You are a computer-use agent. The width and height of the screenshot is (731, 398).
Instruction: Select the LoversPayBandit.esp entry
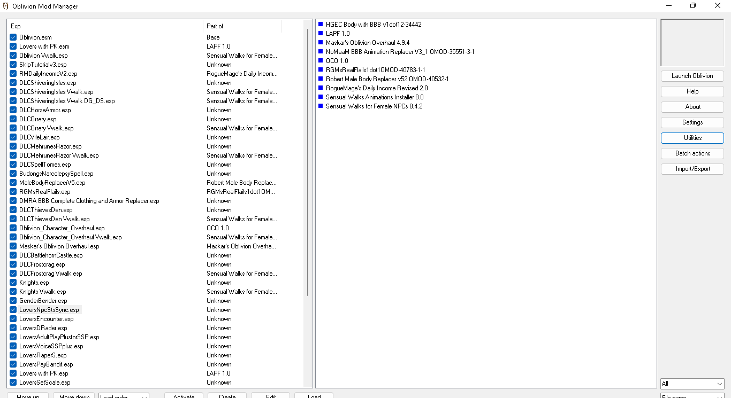pos(46,364)
